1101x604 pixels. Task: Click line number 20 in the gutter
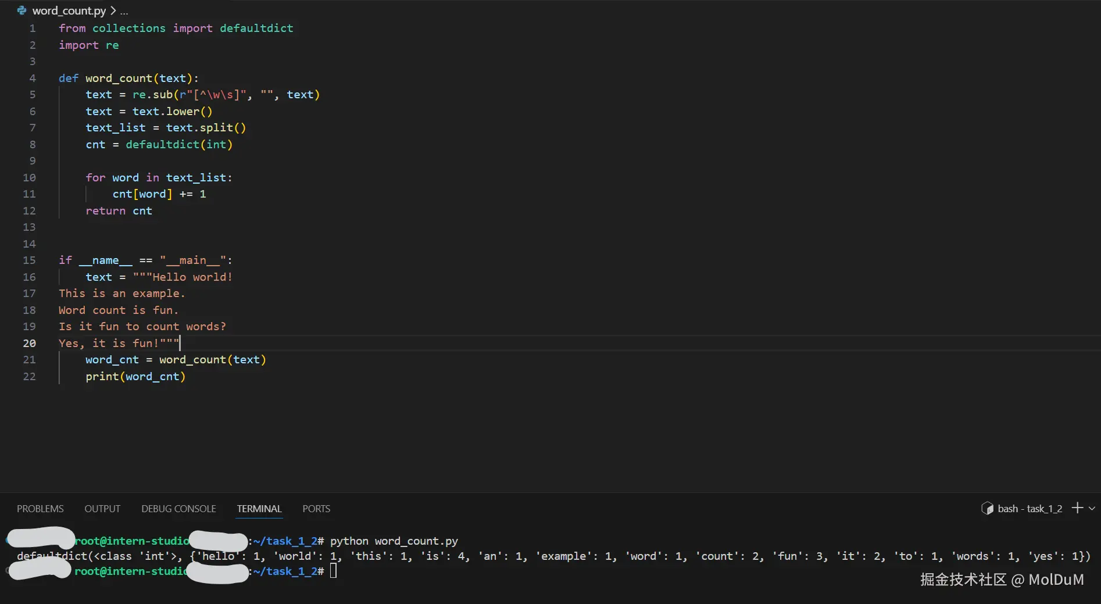pos(29,343)
